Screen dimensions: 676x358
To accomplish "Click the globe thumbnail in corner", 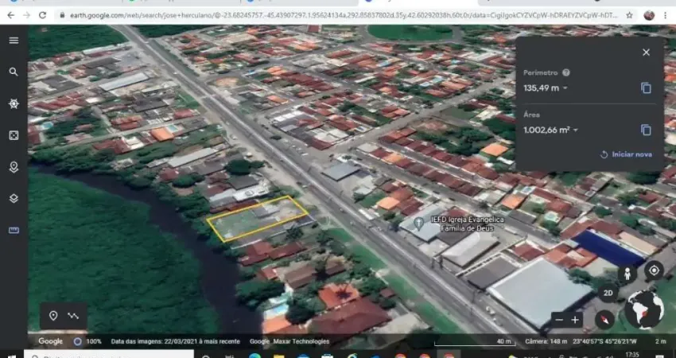I will (644, 309).
